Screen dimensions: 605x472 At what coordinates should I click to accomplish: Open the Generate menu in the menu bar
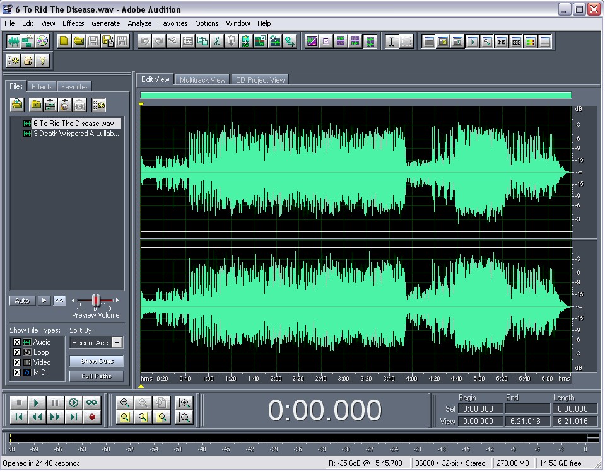[x=105, y=23]
